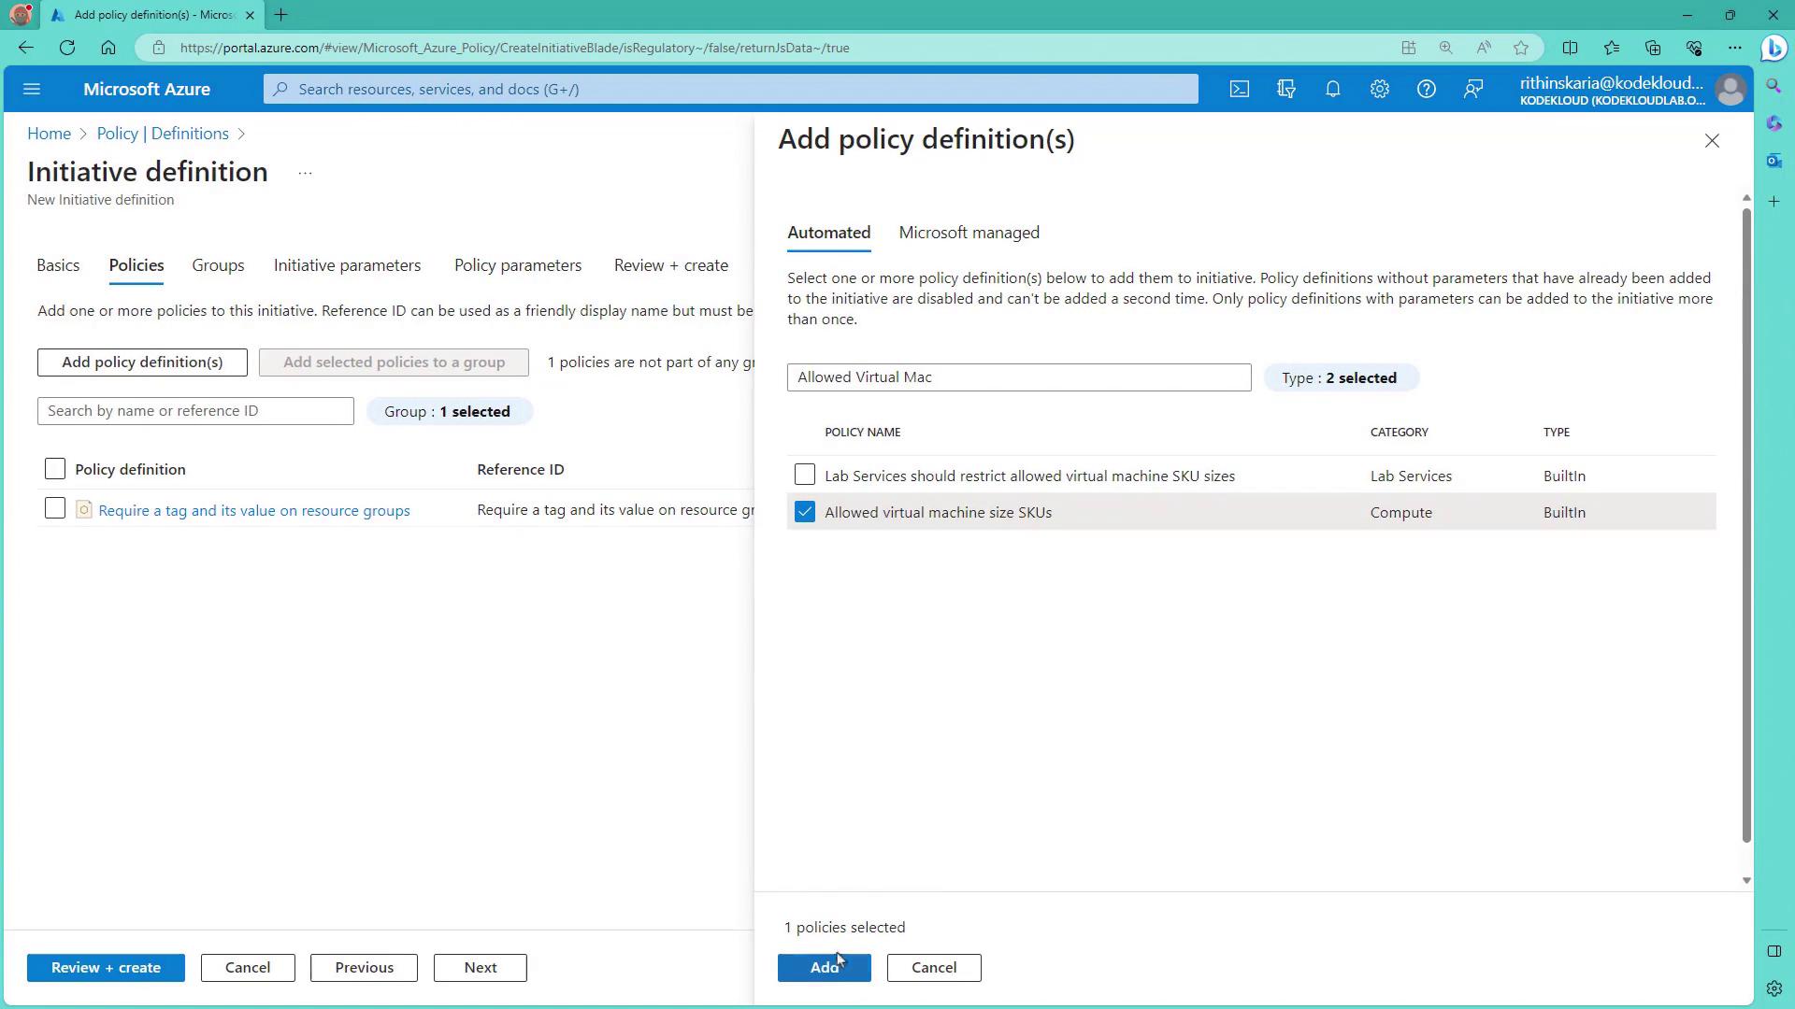This screenshot has height=1009, width=1795.
Task: Open the Bing Copilot sidebar icon
Action: 1773,49
